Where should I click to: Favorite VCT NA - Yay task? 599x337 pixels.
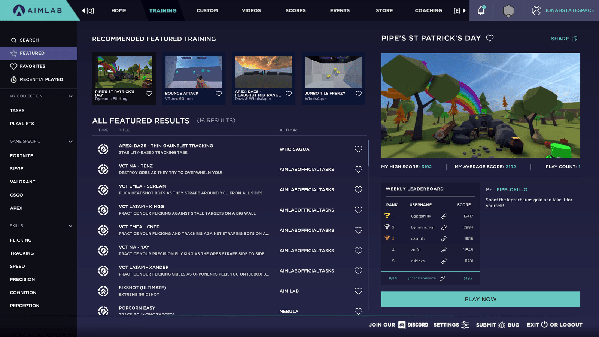point(358,251)
